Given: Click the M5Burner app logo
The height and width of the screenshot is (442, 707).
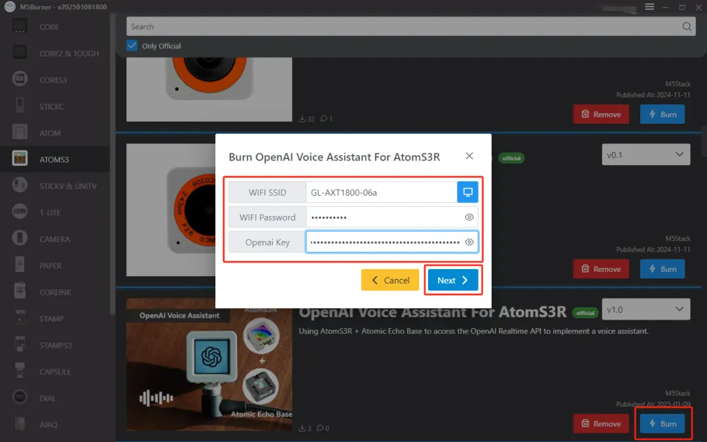Looking at the screenshot, I should point(9,7).
